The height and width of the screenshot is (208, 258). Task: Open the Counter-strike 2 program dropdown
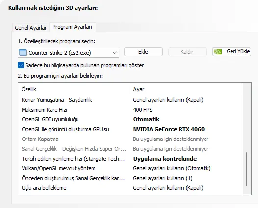click(x=68, y=52)
